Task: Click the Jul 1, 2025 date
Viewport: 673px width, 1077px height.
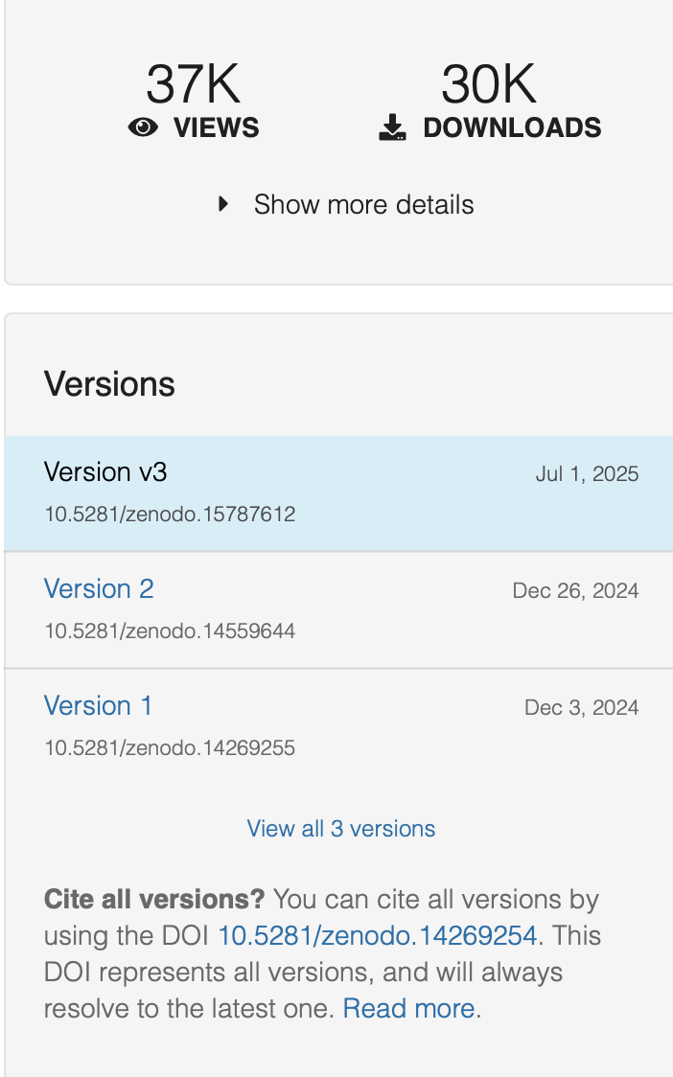Action: click(x=587, y=474)
